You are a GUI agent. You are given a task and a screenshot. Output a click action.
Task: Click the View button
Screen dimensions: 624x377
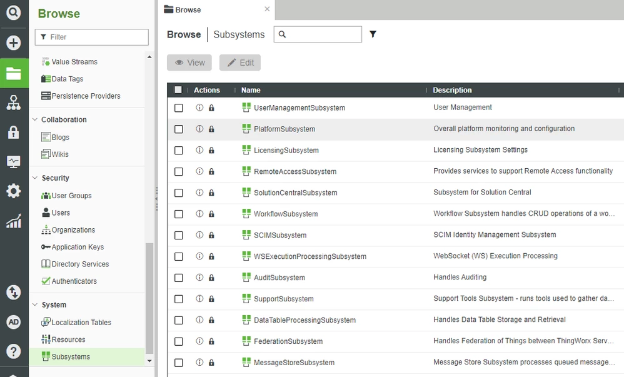189,63
